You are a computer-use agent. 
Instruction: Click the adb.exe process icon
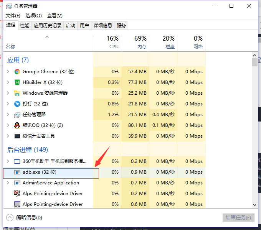pyautogui.click(x=17, y=172)
